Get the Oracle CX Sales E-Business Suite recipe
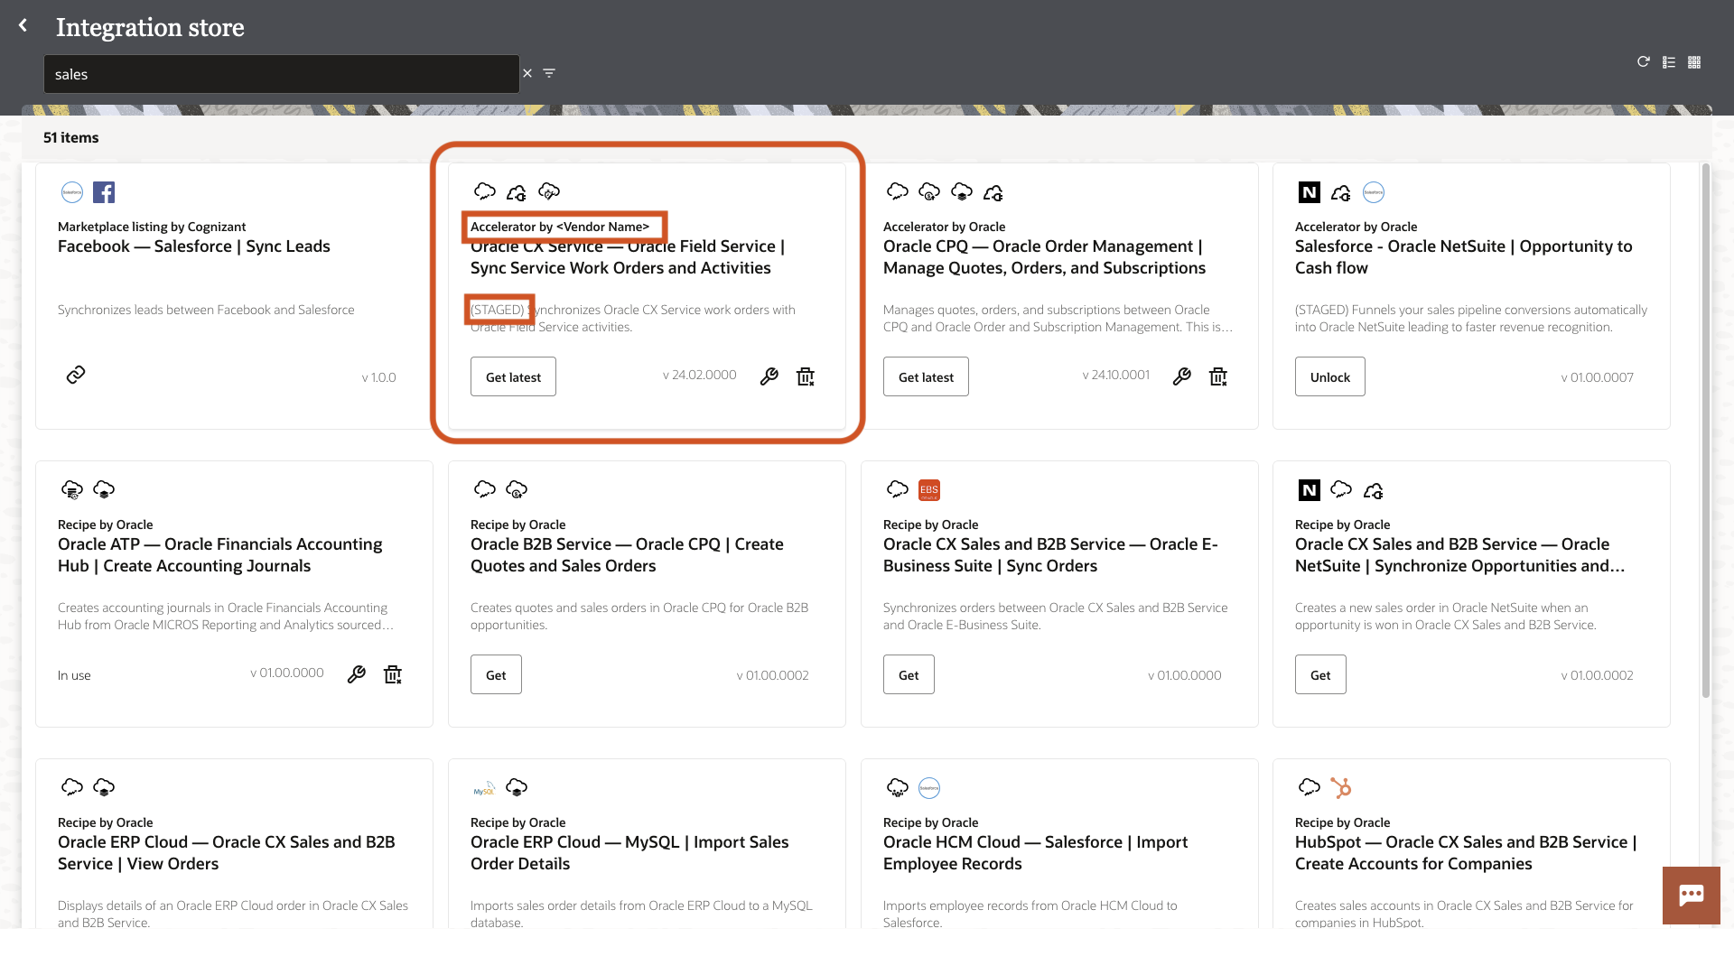 click(909, 675)
